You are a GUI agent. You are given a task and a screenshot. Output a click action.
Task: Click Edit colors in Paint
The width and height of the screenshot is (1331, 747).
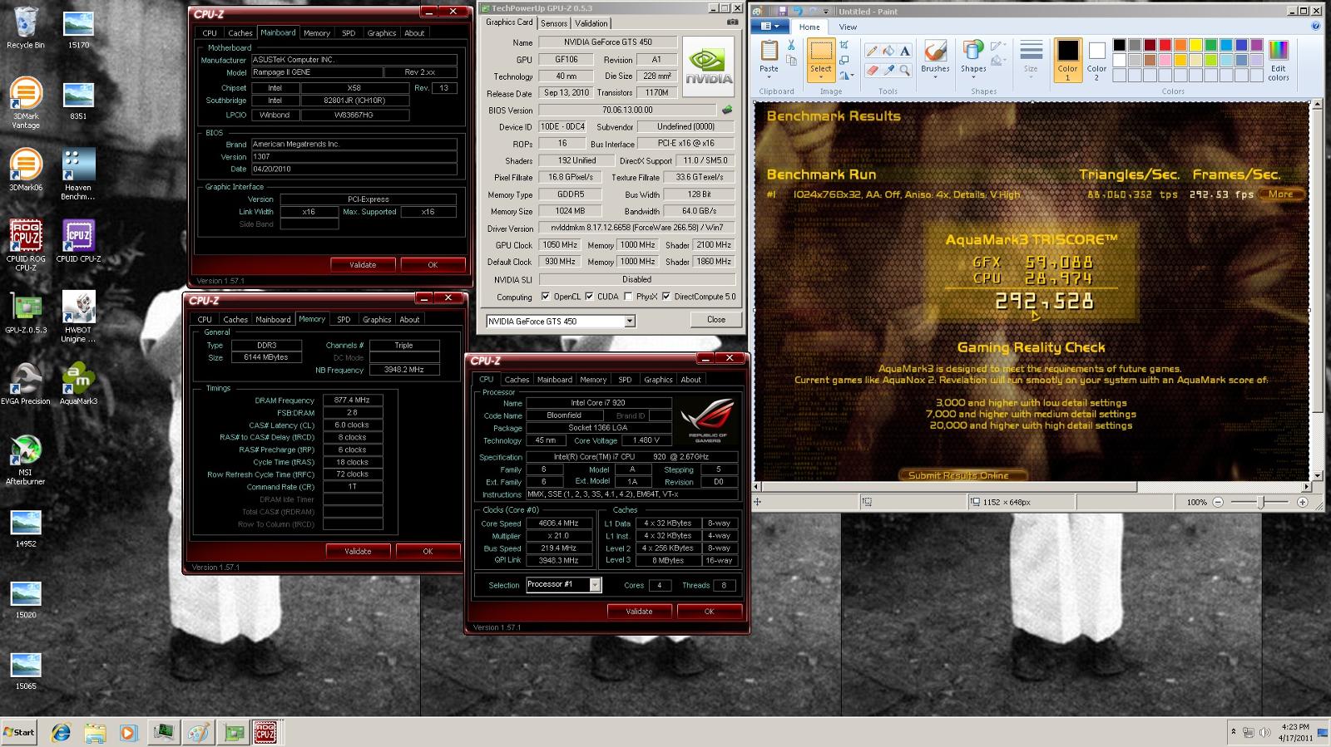click(x=1279, y=61)
